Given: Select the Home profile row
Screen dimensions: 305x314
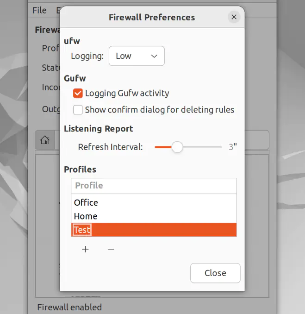Looking at the screenshot, I should point(86,216).
